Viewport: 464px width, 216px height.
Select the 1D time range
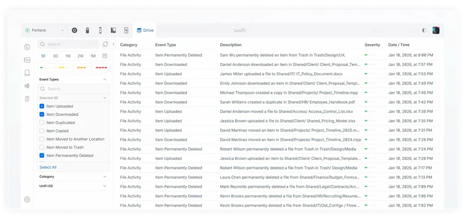[43, 56]
